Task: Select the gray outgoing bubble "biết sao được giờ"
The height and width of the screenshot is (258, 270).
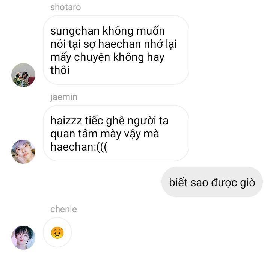Action: click(212, 182)
